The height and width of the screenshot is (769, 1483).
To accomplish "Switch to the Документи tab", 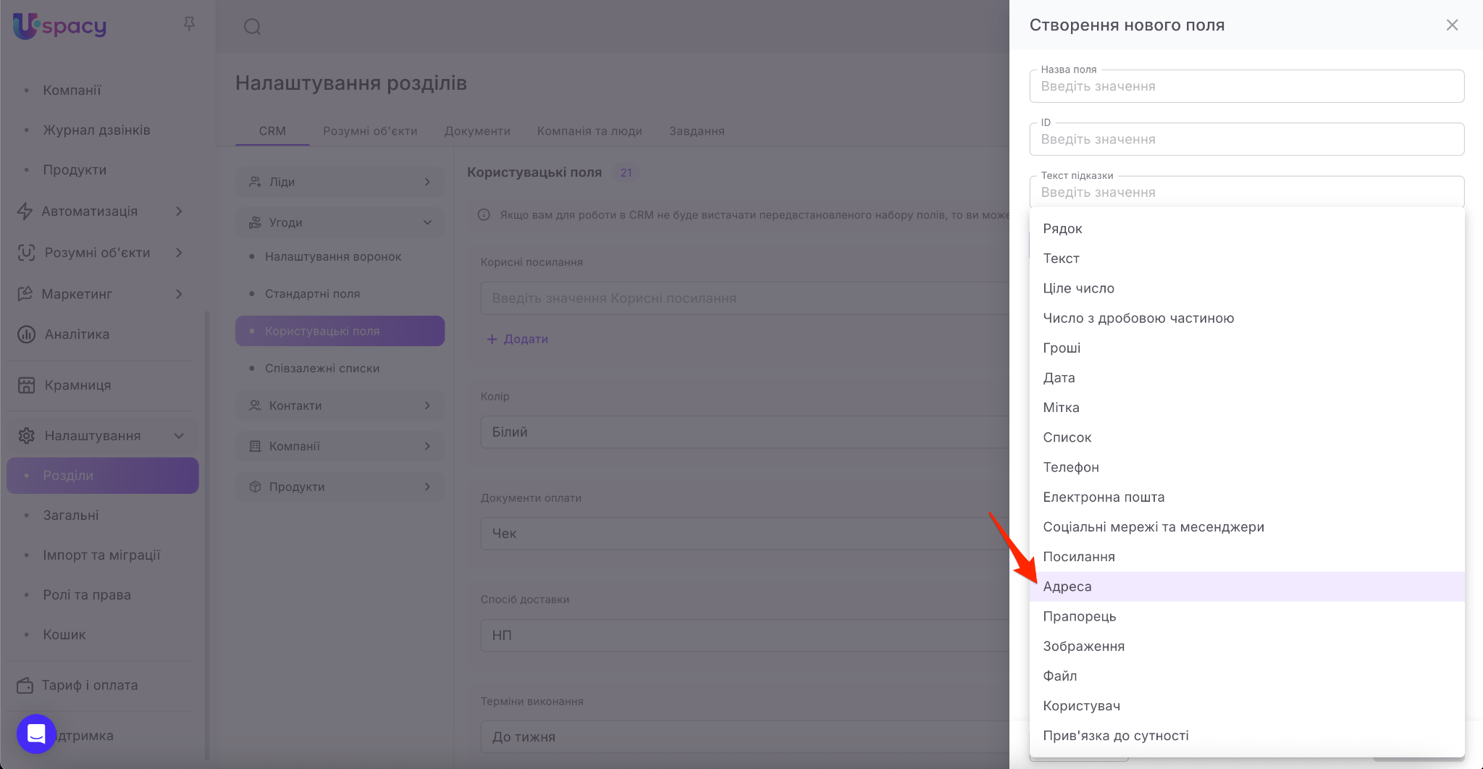I will [x=477, y=131].
